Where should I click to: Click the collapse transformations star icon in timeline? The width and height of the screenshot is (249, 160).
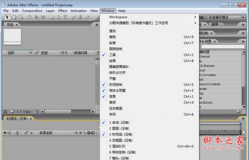click(81, 133)
